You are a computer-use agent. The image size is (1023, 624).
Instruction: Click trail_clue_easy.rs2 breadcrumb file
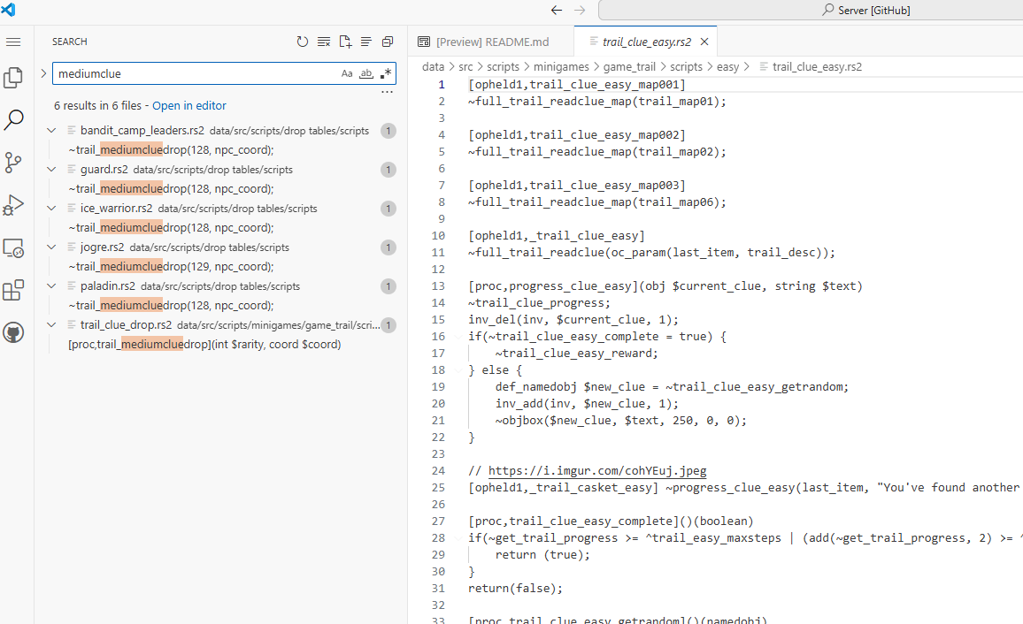pos(817,66)
